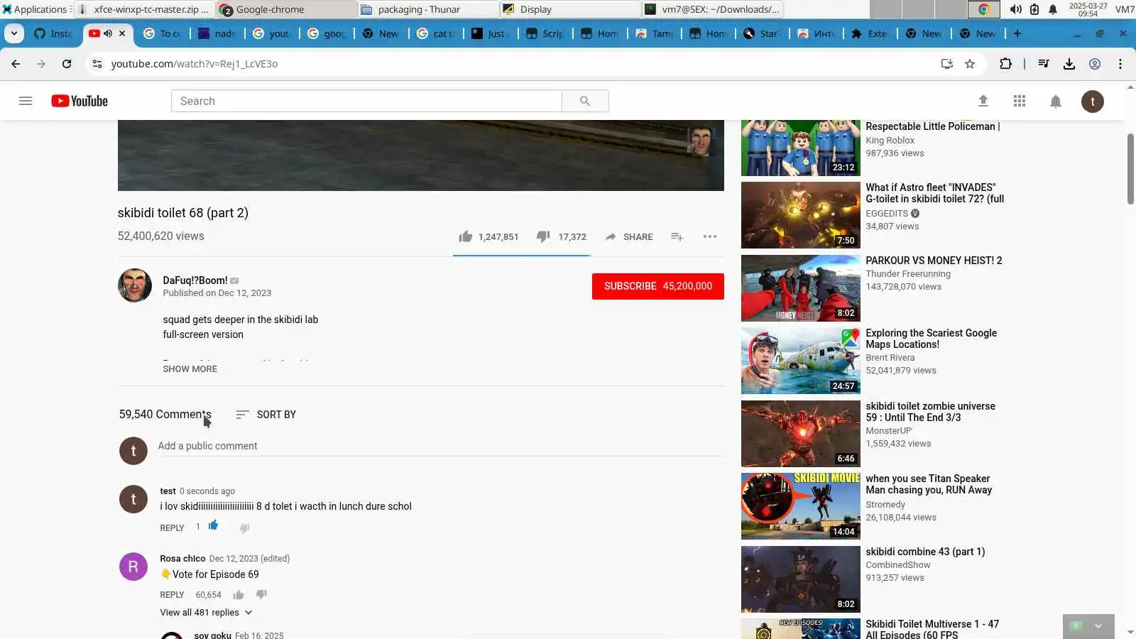Image resolution: width=1136 pixels, height=639 pixels.
Task: Open the account avatar menu in the header
Action: click(x=1093, y=102)
